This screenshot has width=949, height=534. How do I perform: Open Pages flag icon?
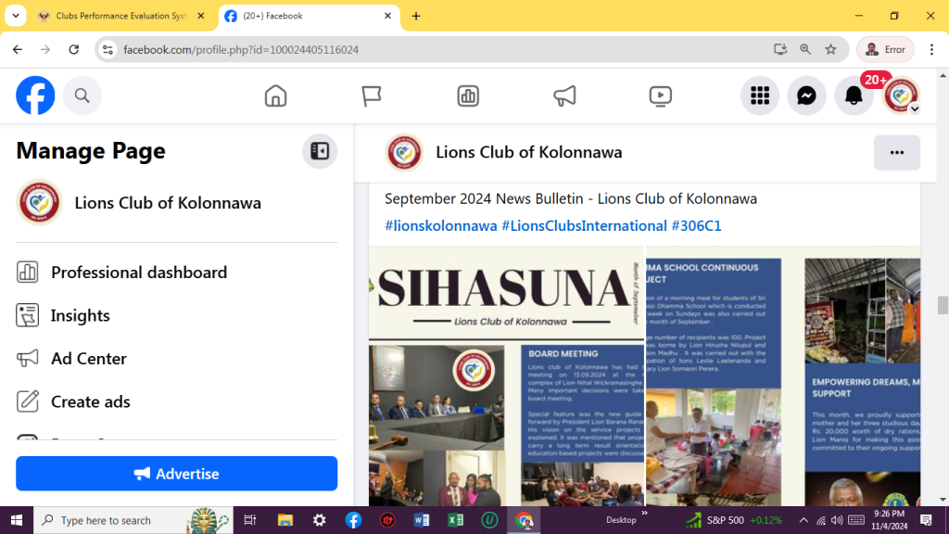[372, 95]
